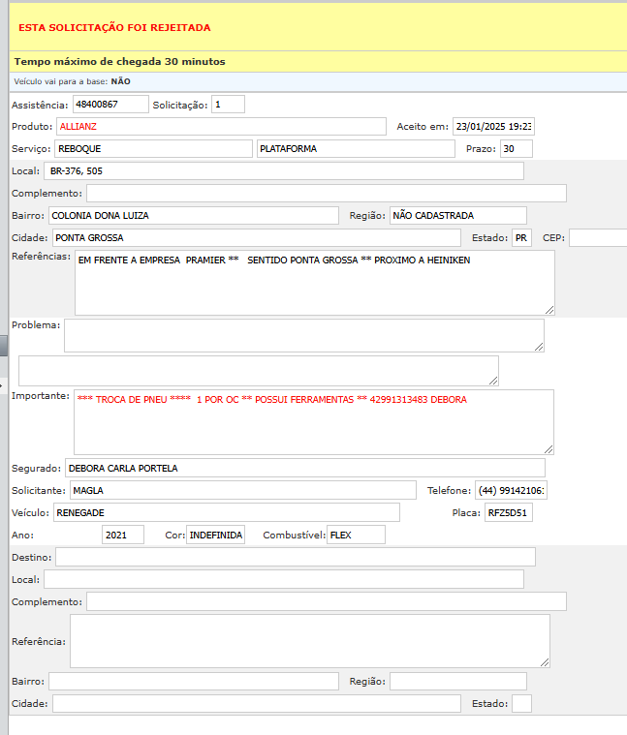Focus the Cidade field PONTA GROSSA
This screenshot has width=627, height=735.
coord(256,237)
